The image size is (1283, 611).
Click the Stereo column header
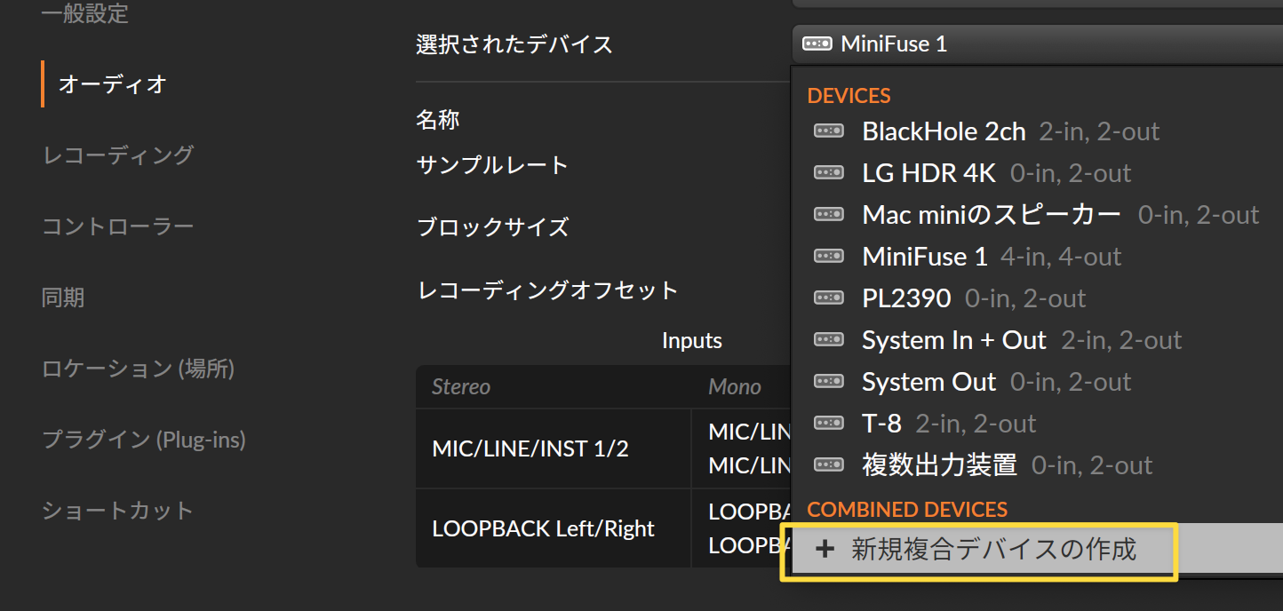(x=461, y=387)
